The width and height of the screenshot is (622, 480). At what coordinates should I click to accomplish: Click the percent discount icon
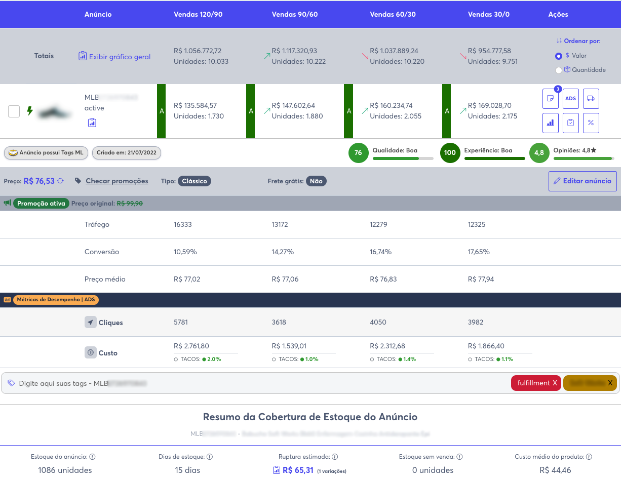pyautogui.click(x=591, y=123)
